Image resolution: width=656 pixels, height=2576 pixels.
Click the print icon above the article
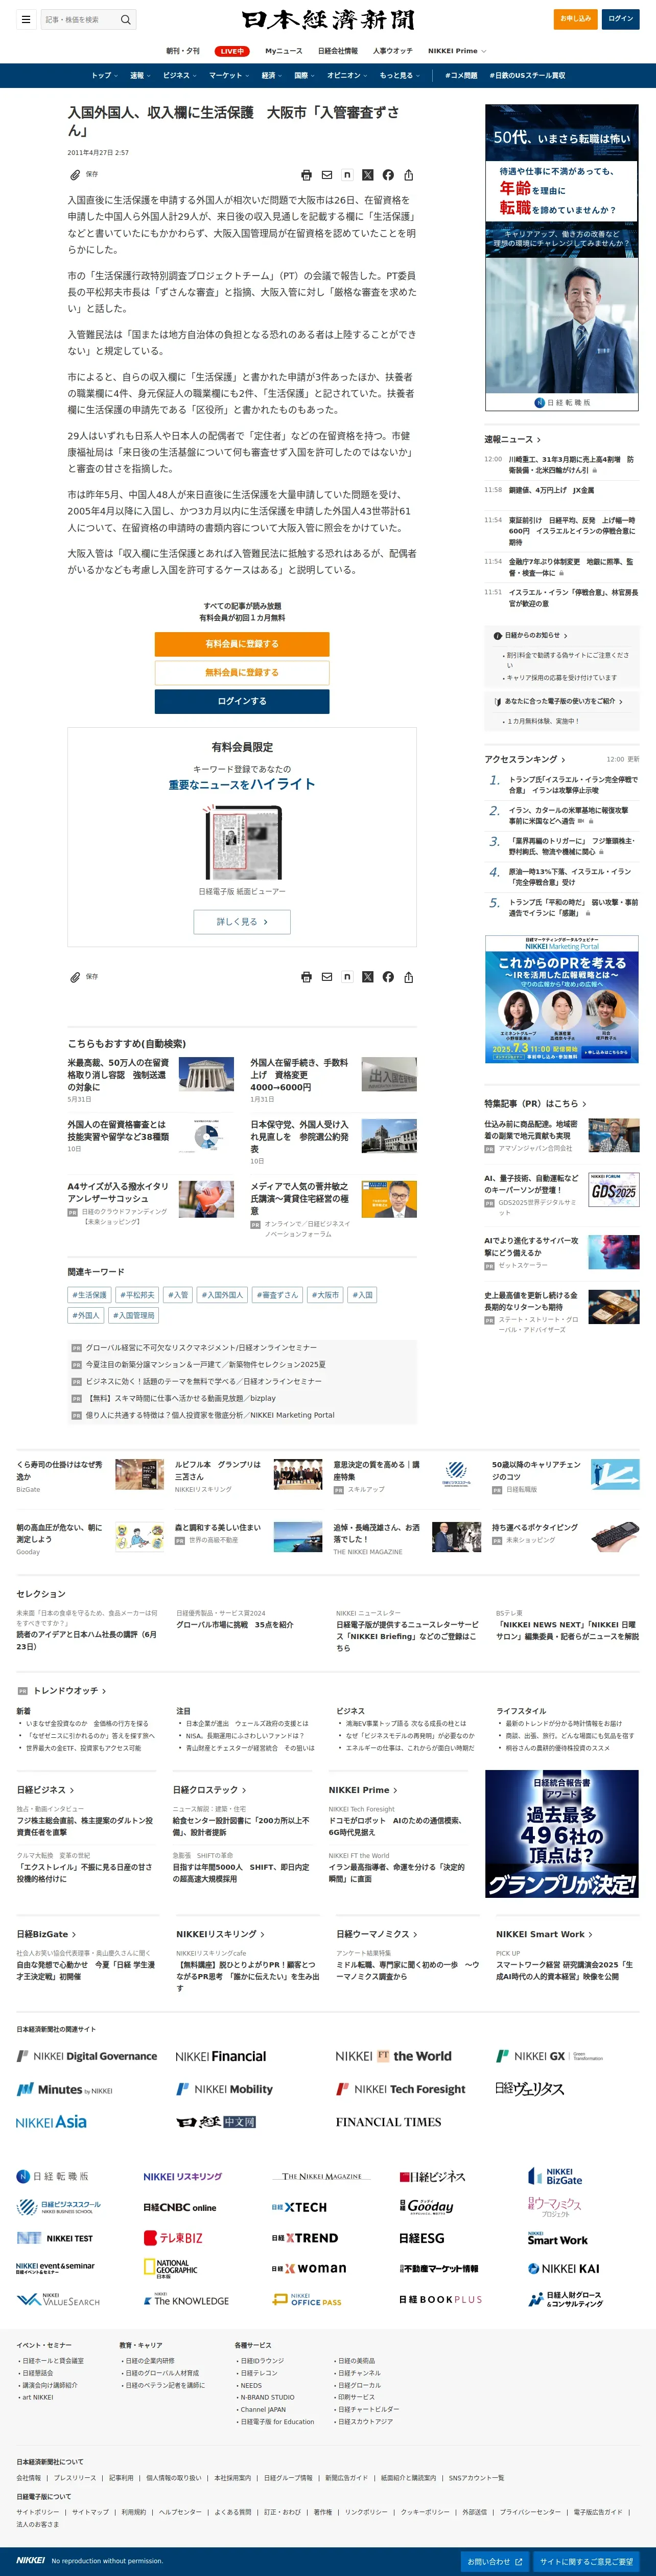coord(307,175)
